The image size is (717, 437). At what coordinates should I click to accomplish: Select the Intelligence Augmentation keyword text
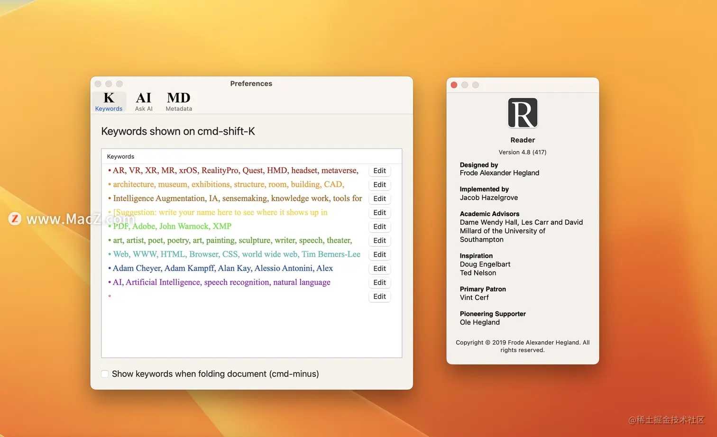tap(238, 199)
